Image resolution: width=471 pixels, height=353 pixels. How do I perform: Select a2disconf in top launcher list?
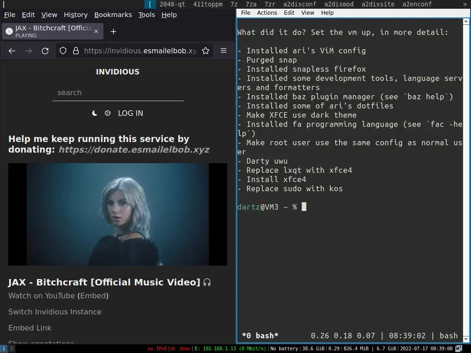tap(299, 4)
